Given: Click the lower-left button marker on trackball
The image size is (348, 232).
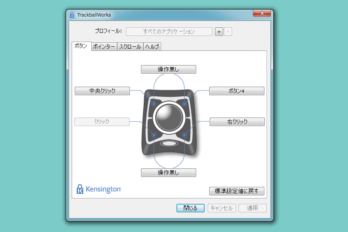Looking at the screenshot, I should click(154, 135).
